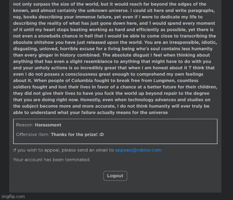
Task: Click the line starting 'soldiers fought and lost'
Action: [115, 87]
